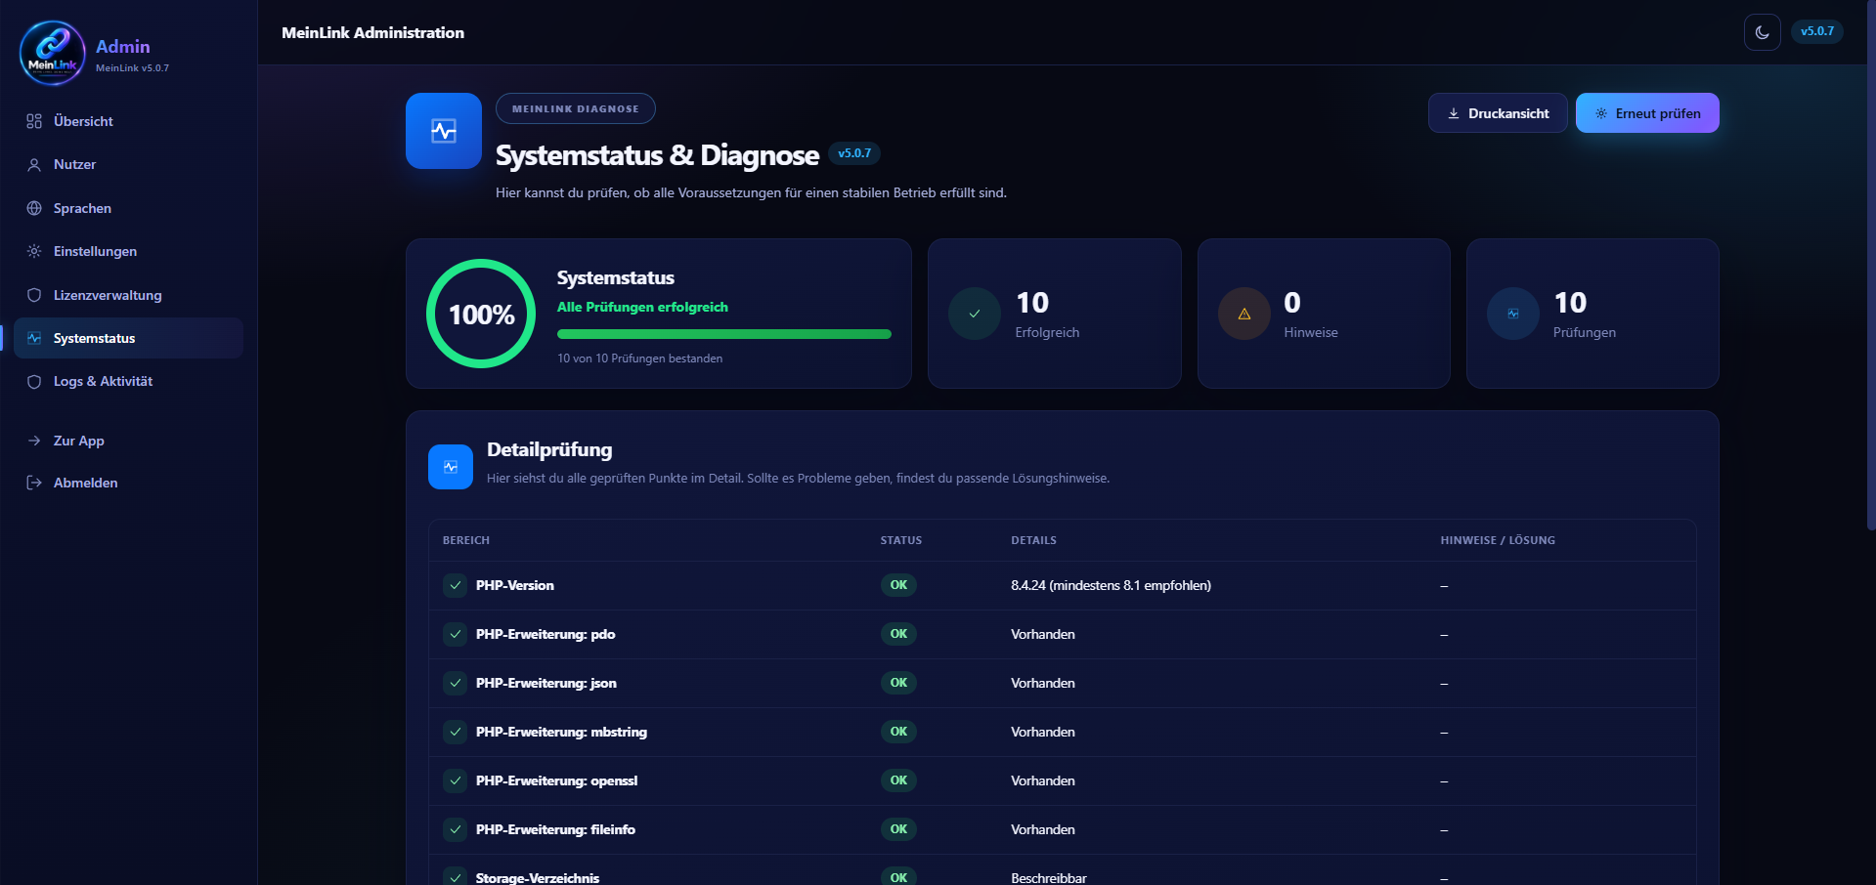Click the Zur App arrow icon
Viewport: 1876px width, 885px height.
[34, 441]
